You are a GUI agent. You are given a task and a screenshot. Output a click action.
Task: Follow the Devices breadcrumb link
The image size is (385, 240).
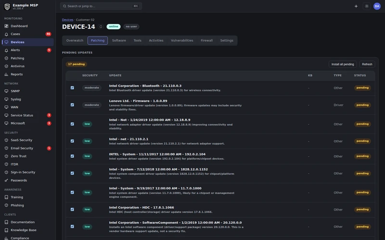pyautogui.click(x=67, y=20)
